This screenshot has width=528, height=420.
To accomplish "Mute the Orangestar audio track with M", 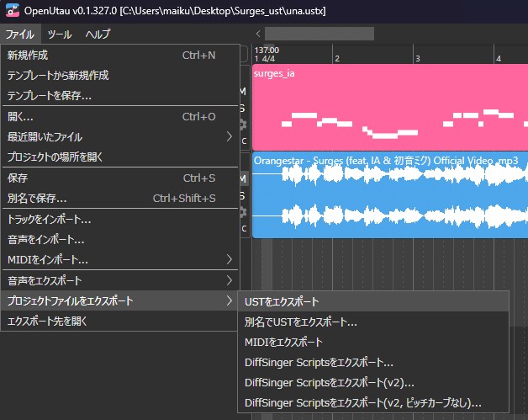I will pos(243,178).
